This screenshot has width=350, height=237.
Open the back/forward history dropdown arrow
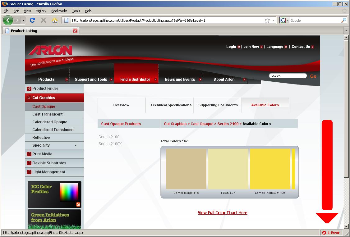click(23, 20)
